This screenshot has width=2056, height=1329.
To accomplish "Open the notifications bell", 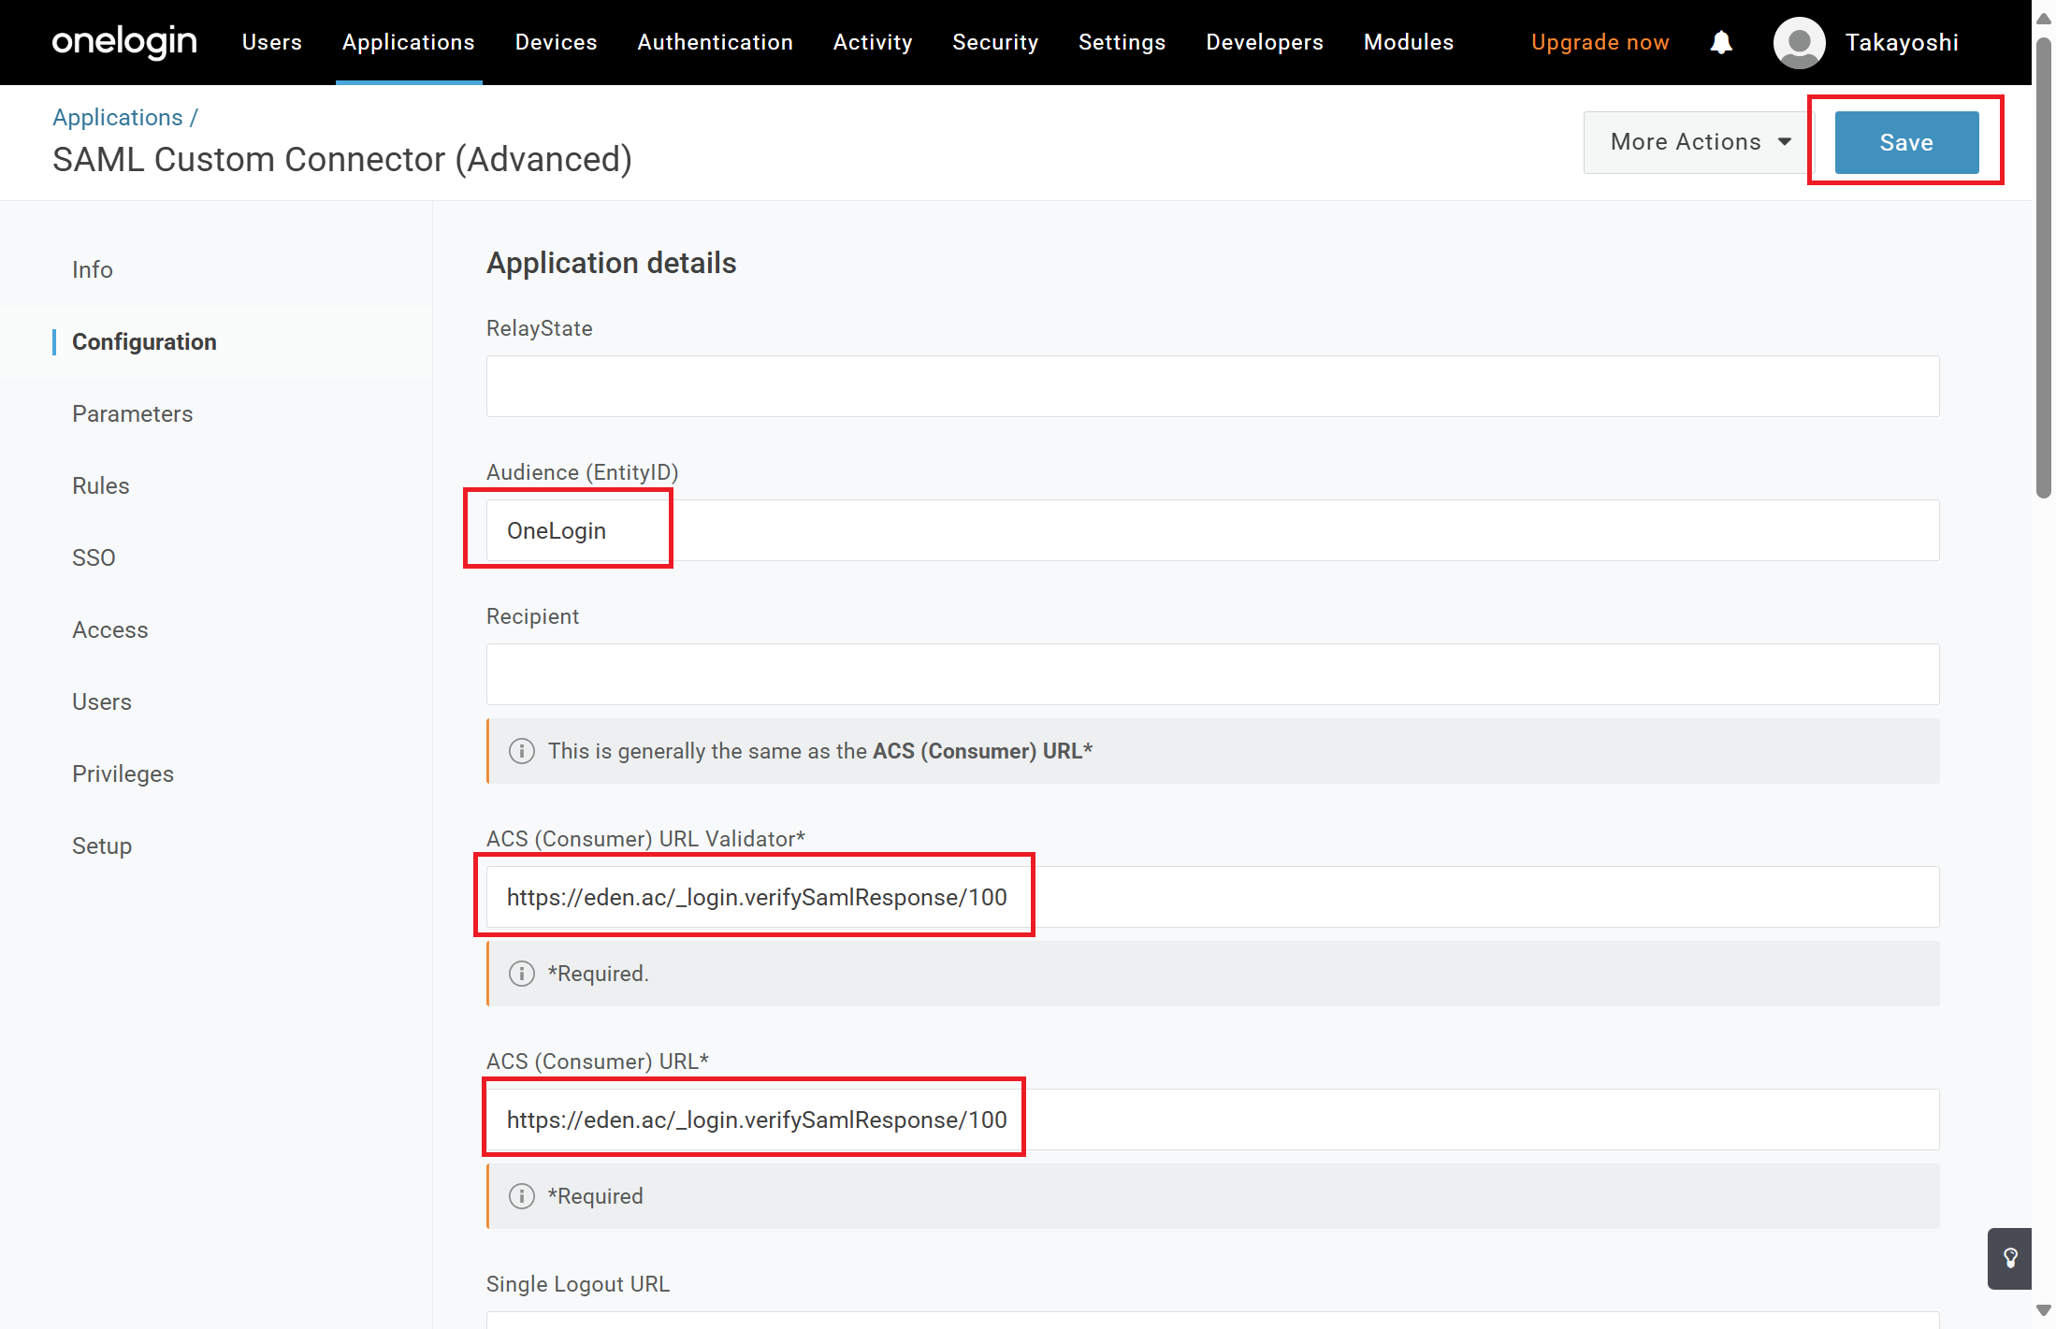I will pos(1720,42).
